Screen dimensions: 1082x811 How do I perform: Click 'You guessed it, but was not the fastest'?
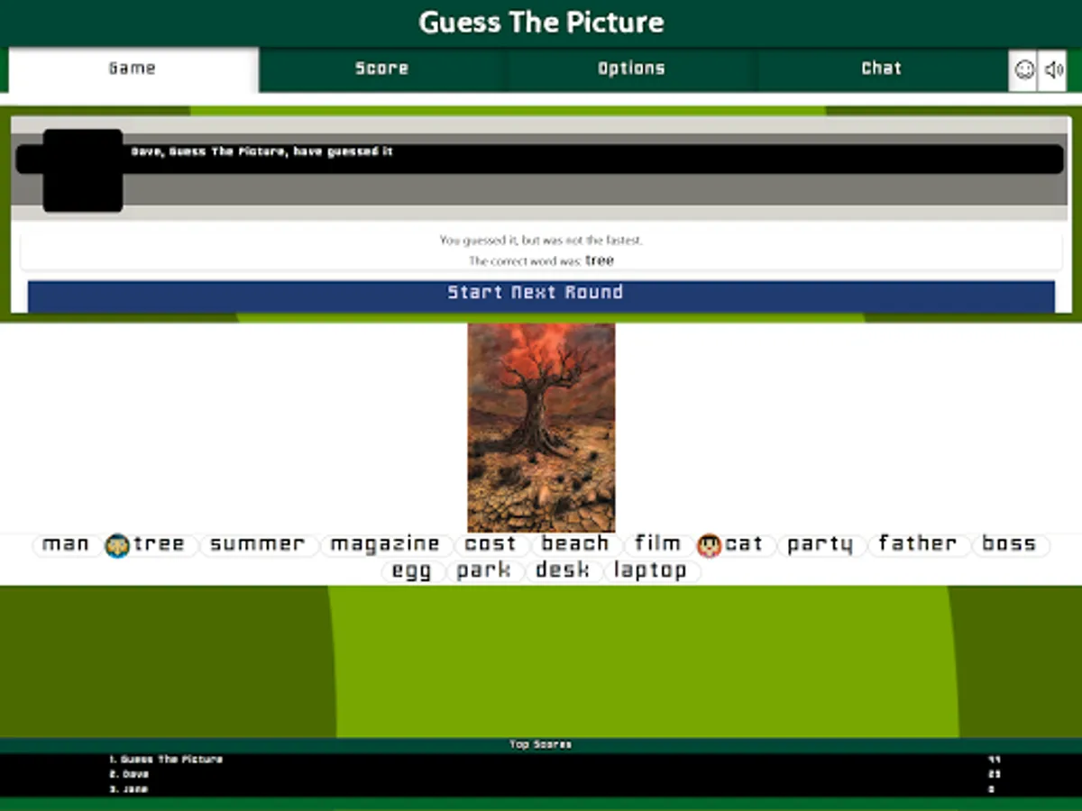pos(541,241)
